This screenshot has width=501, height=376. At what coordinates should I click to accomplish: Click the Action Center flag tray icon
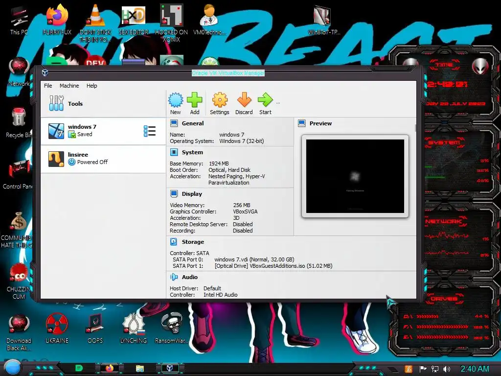pyautogui.click(x=423, y=369)
